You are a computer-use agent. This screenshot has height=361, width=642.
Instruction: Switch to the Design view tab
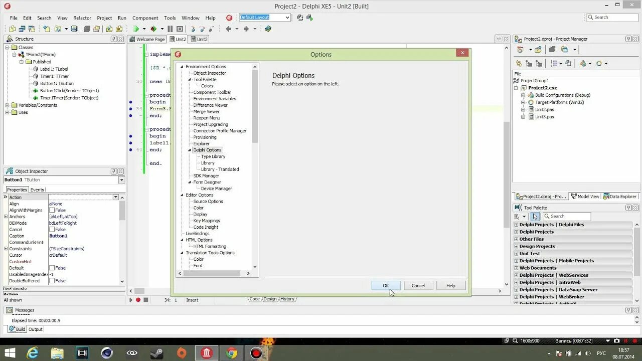point(270,299)
